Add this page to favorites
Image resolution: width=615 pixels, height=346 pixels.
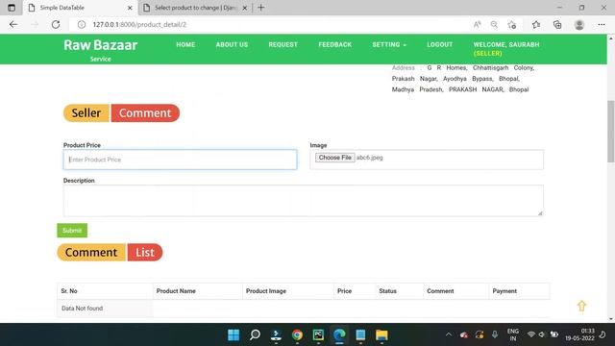[512, 25]
